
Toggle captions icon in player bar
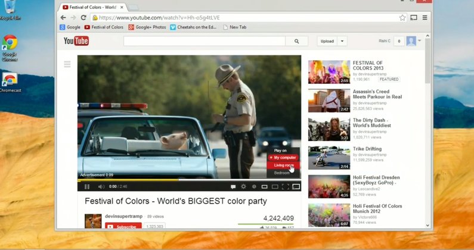pyautogui.click(x=233, y=186)
